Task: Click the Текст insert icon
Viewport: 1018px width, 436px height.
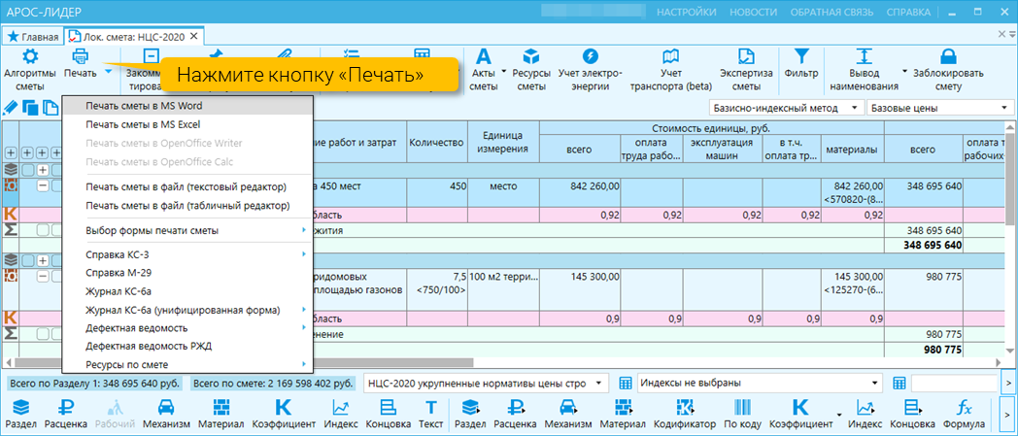Action: (x=431, y=408)
